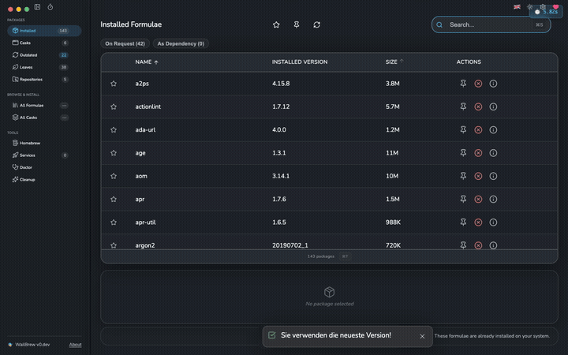Viewport: 568px width, 355px height.
Task: Pin the apr-util formula
Action: [x=463, y=222]
